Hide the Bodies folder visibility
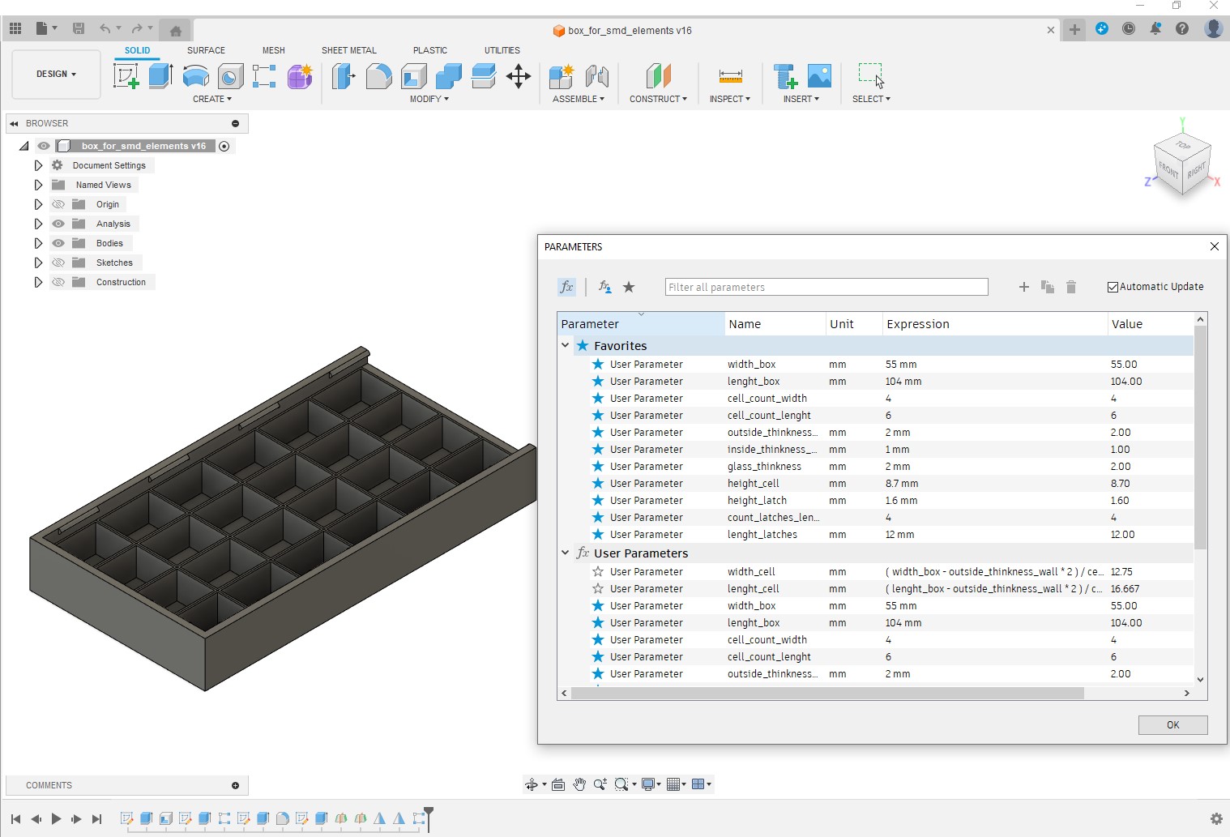 click(x=58, y=242)
